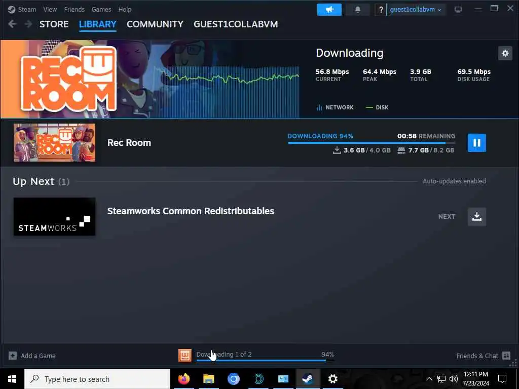Open the Friends menu
This screenshot has width=519, height=389.
[74, 9]
